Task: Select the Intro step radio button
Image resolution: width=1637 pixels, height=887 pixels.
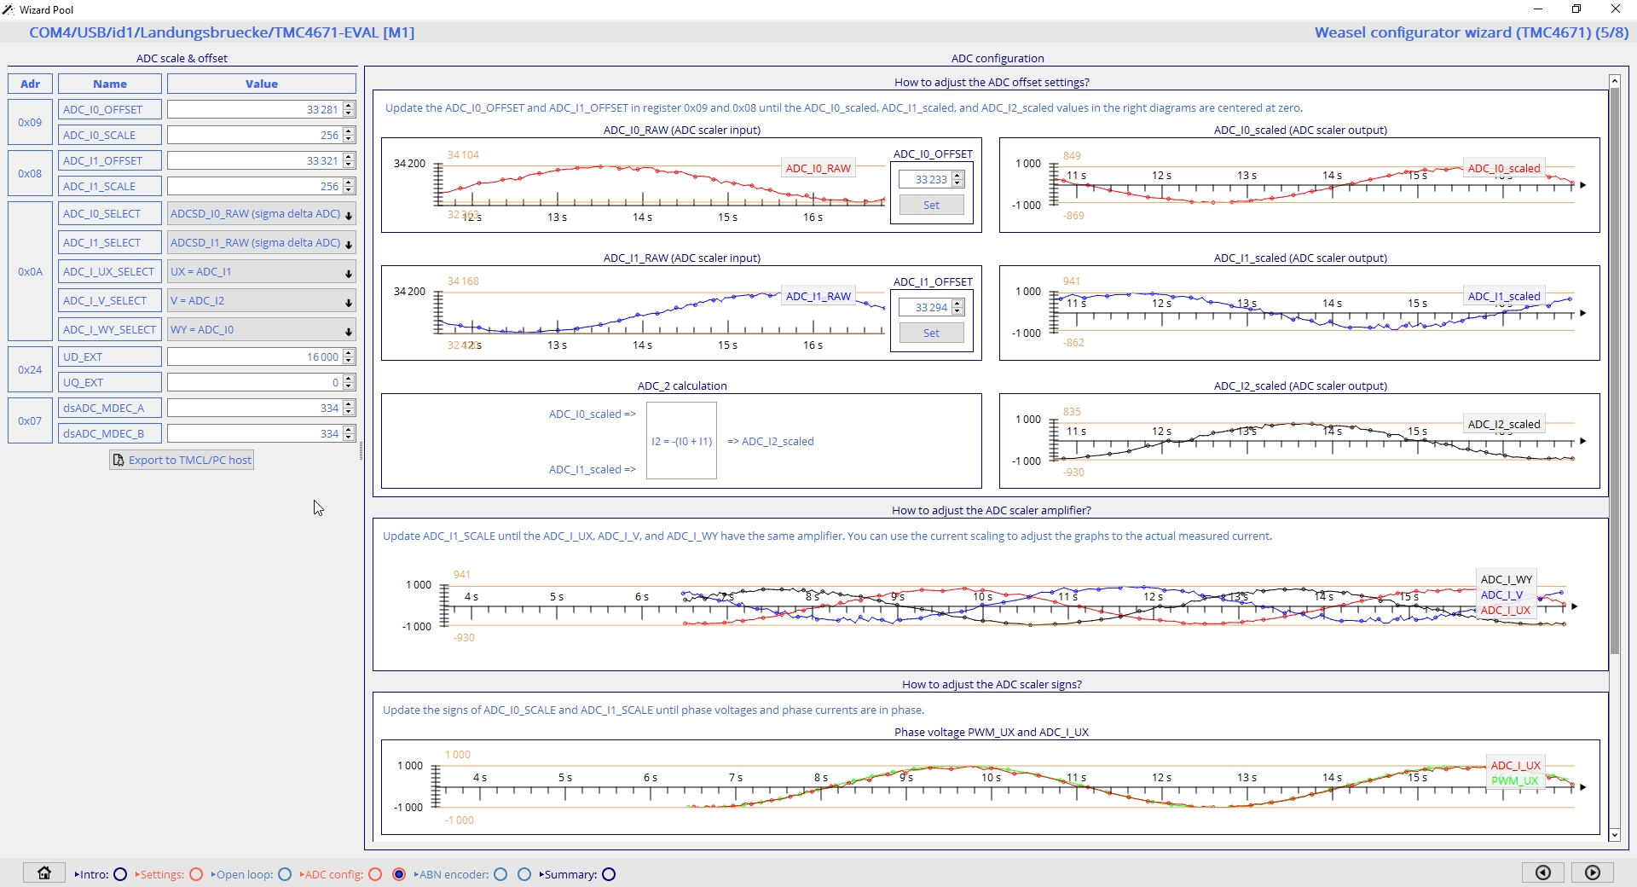Action: tap(120, 874)
